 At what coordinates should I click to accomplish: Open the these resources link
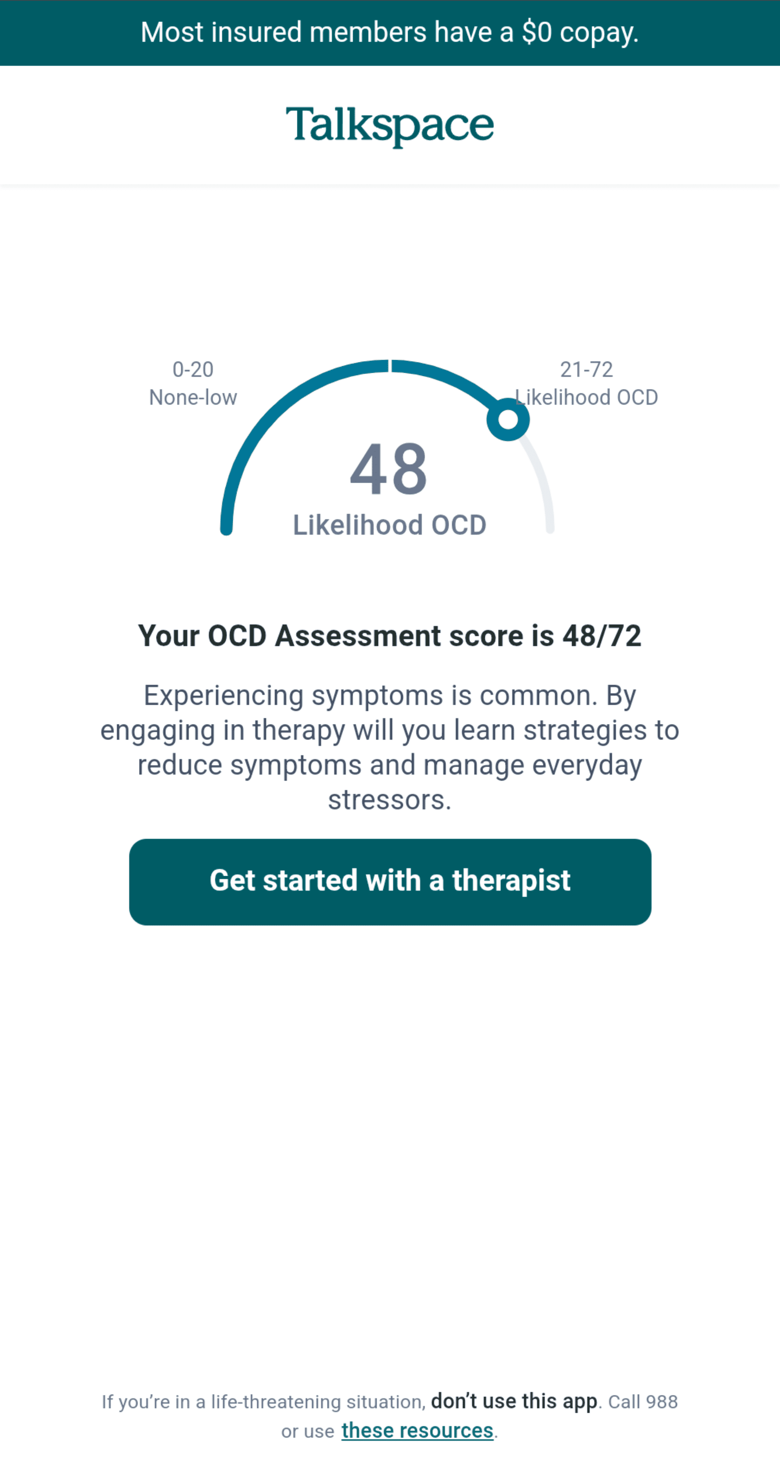click(x=417, y=1431)
